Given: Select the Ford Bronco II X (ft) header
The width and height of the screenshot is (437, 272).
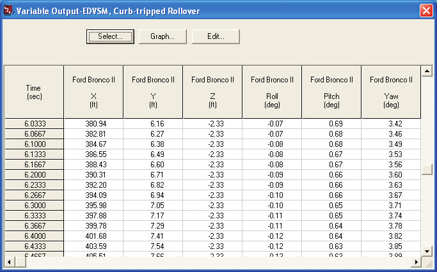Looking at the screenshot, I should click(x=93, y=92).
